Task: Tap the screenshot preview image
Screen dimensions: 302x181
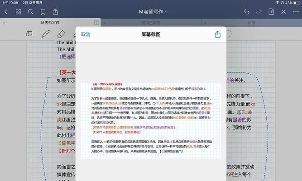Action: (x=151, y=120)
